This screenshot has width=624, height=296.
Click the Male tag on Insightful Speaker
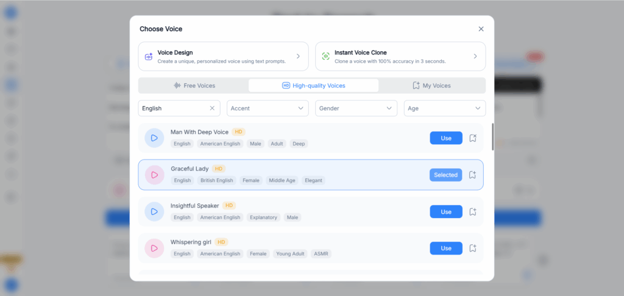292,217
